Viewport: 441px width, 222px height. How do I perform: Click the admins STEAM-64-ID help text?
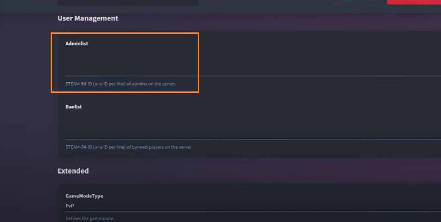[x=121, y=84]
